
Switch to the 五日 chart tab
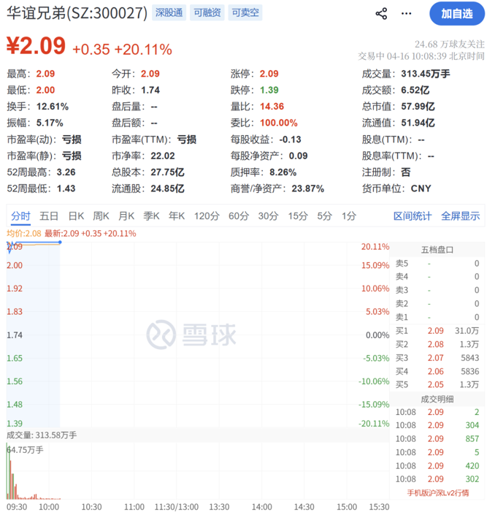coord(49,215)
